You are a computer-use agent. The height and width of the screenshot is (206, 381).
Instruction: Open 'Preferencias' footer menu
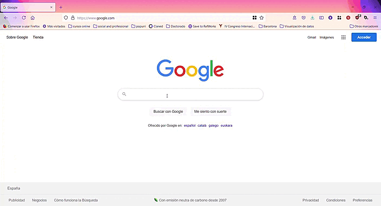click(x=363, y=200)
